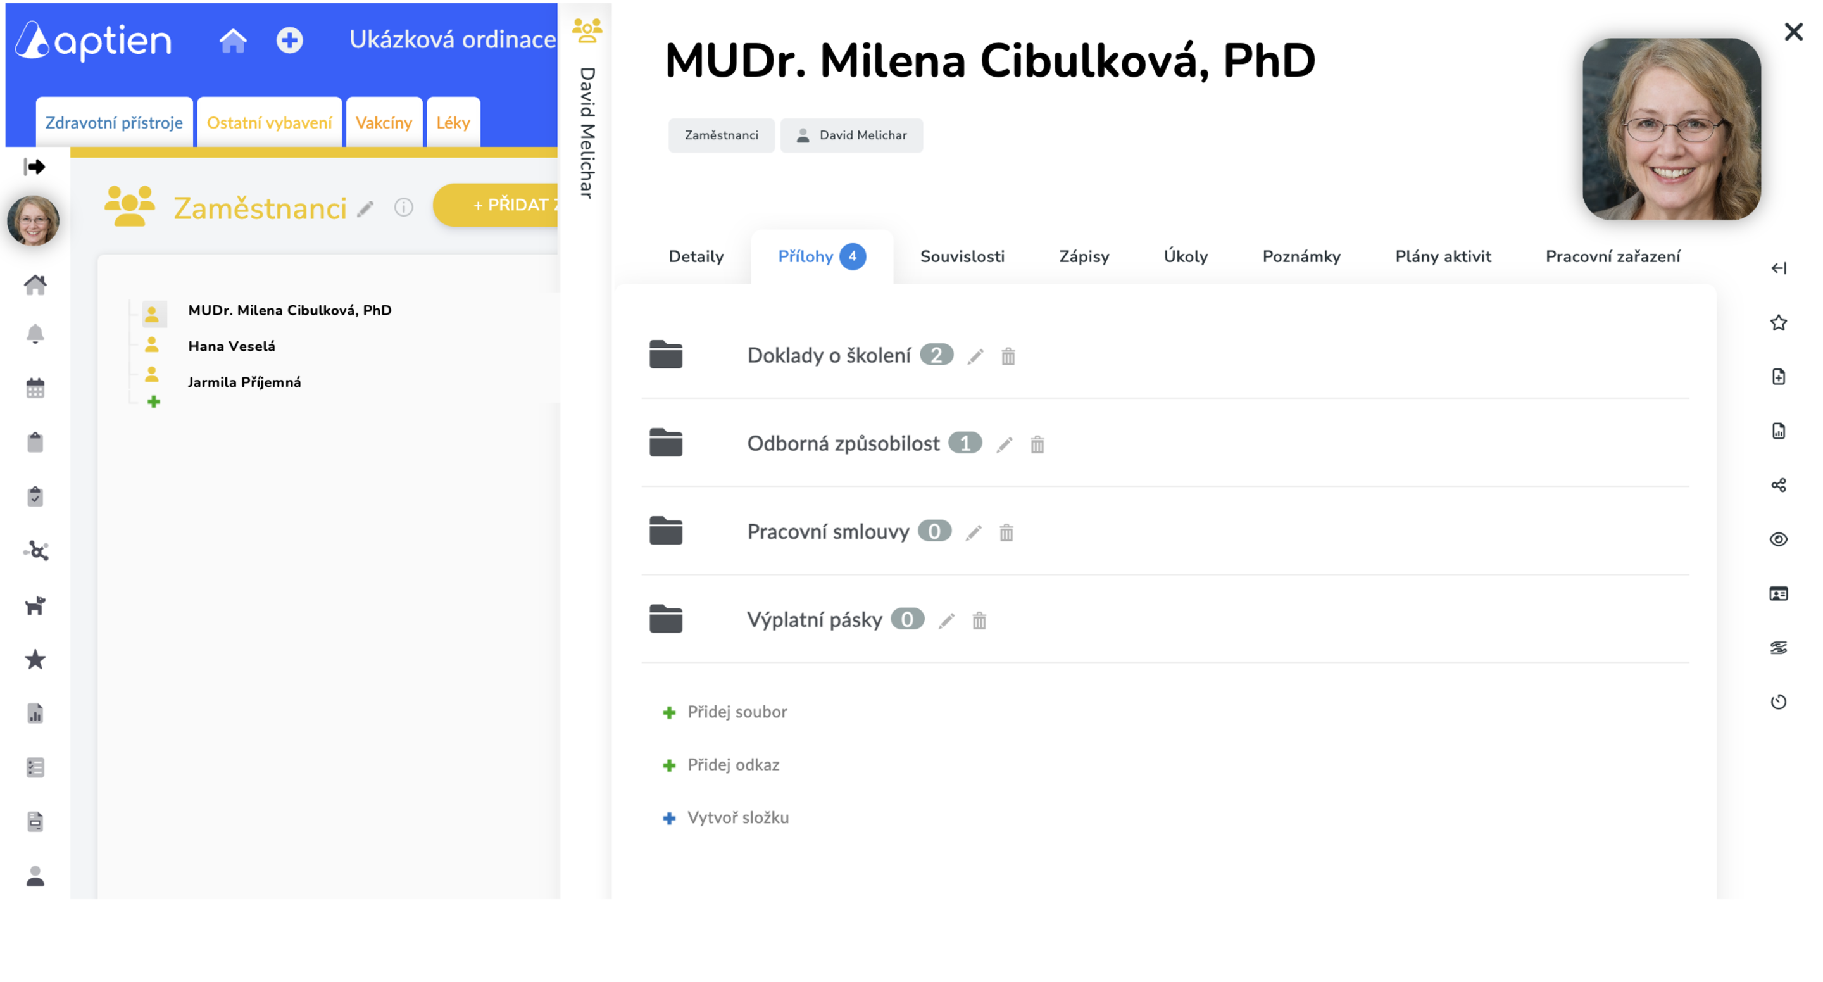Delete the Doklady o školení folder

[1008, 356]
